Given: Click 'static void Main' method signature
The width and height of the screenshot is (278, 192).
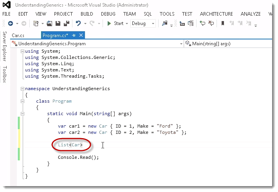Looking at the screenshot, I should coord(89,114).
